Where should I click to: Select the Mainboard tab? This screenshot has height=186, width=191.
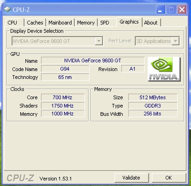pos(60,23)
